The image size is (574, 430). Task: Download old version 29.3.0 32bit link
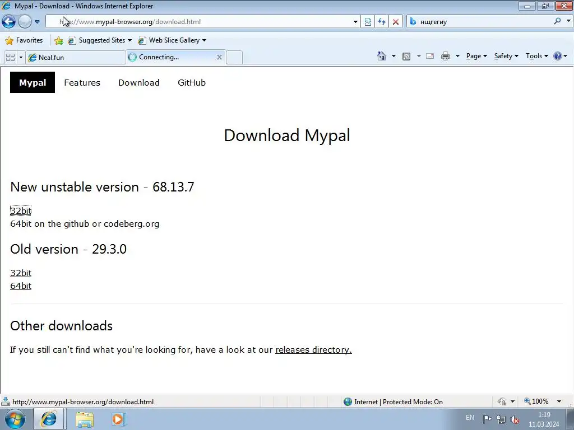pos(21,273)
